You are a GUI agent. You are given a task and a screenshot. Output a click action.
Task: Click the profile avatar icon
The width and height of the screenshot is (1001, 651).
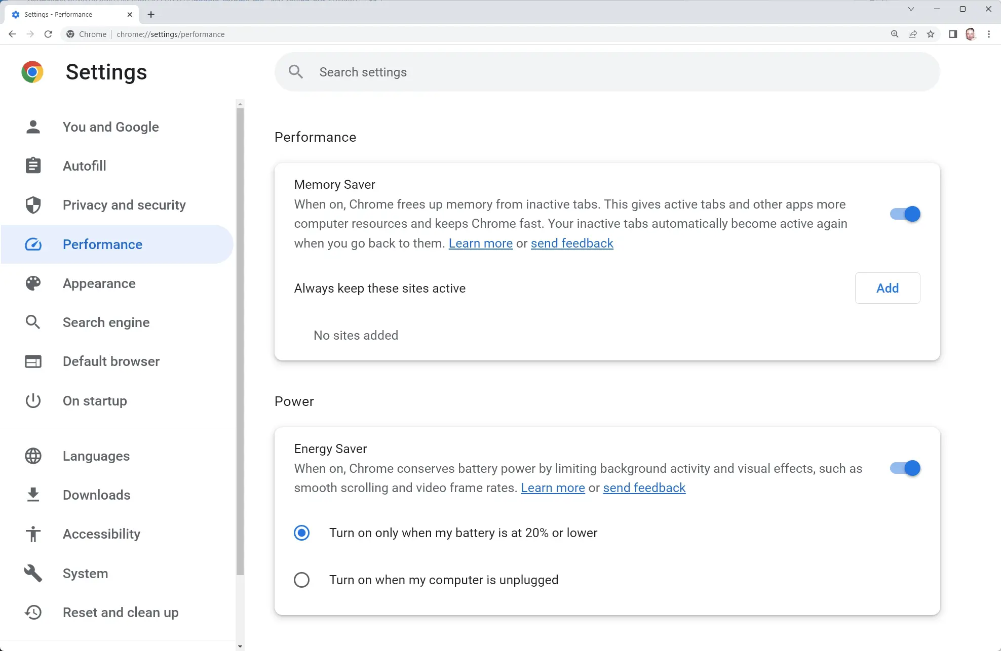(x=971, y=34)
